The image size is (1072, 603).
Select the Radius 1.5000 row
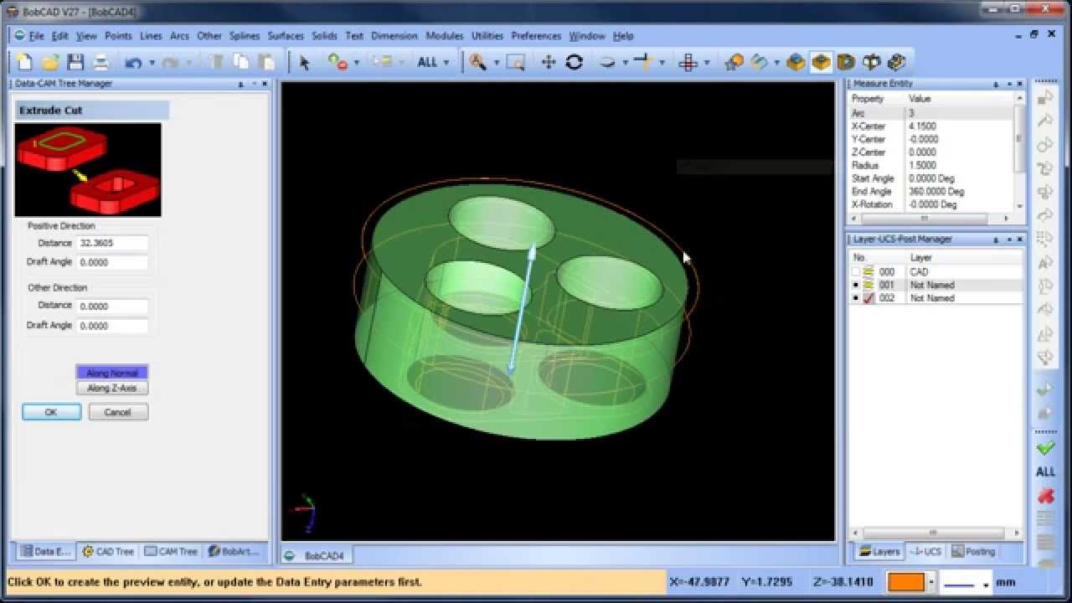[x=930, y=166]
